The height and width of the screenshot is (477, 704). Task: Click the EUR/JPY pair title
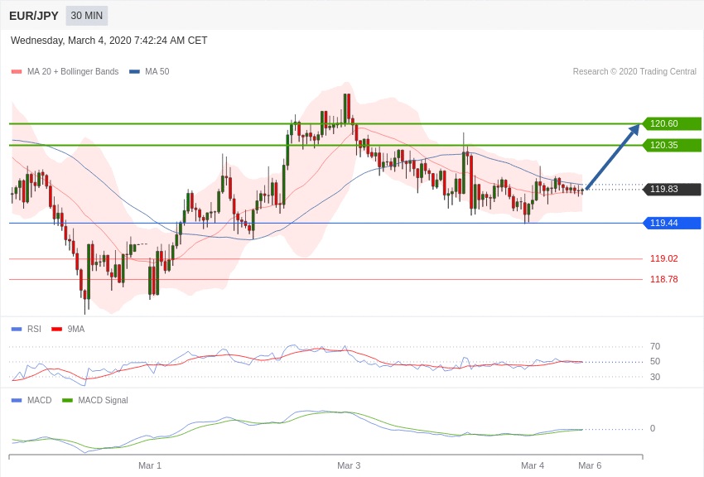point(33,16)
